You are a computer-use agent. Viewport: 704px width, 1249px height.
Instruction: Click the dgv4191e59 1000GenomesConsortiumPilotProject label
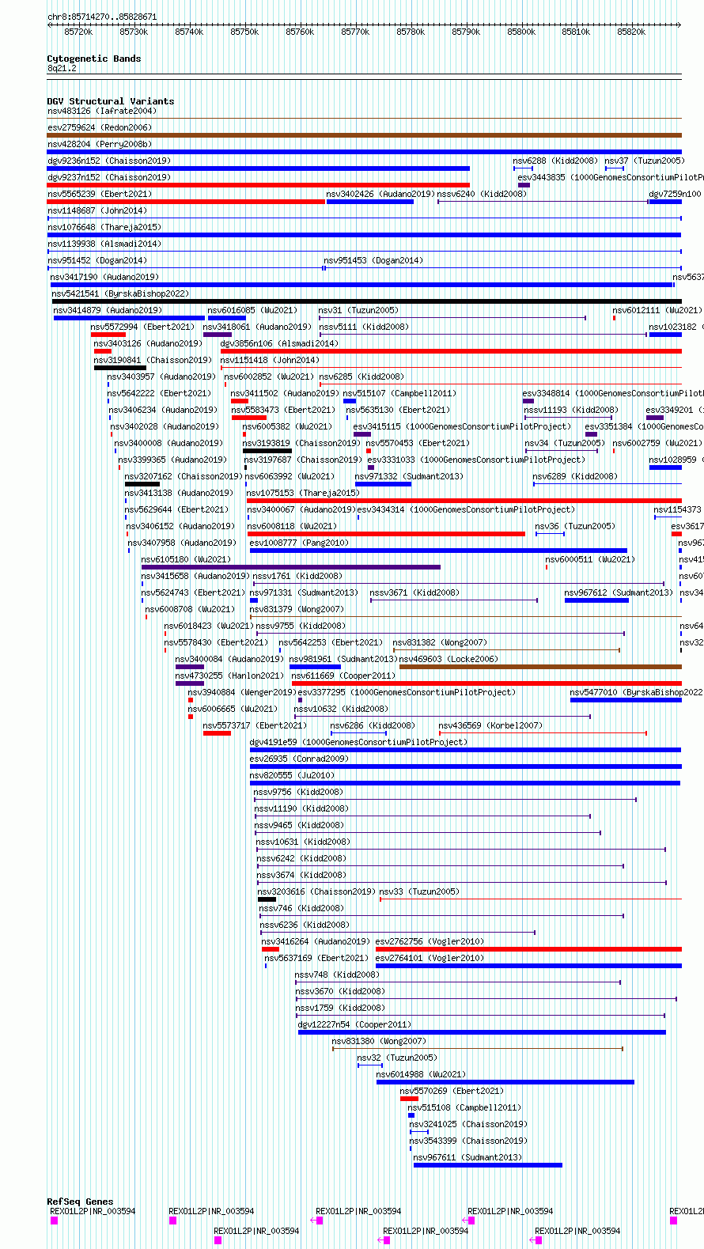pyautogui.click(x=359, y=742)
